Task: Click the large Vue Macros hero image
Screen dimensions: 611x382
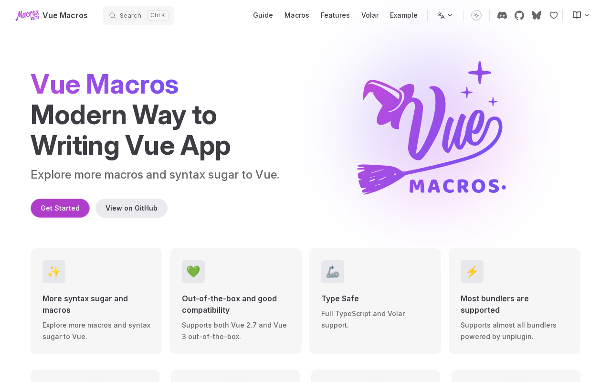Action: coord(432,128)
